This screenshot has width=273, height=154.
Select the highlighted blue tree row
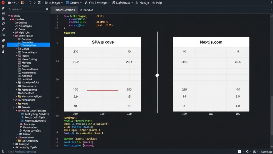(x=29, y=45)
